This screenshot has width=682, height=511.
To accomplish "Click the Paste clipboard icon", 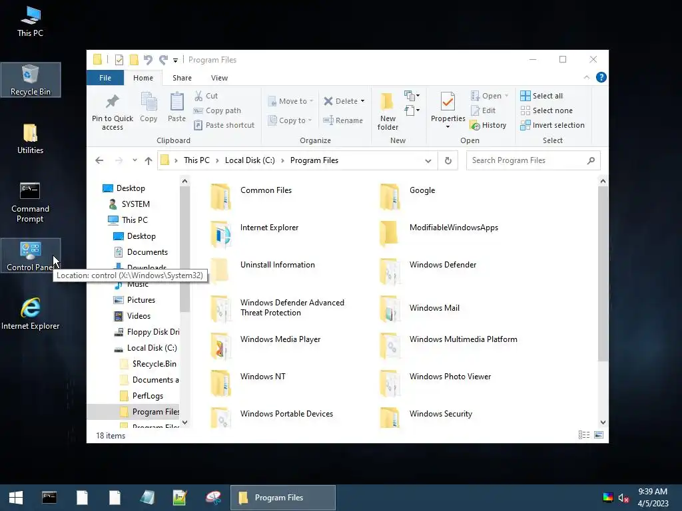I will pos(176,107).
